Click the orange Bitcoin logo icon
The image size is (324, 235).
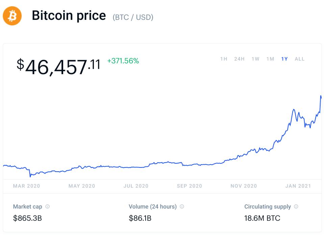click(x=12, y=16)
